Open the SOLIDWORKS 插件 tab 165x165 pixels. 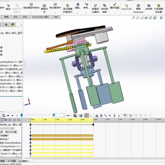point(40,17)
